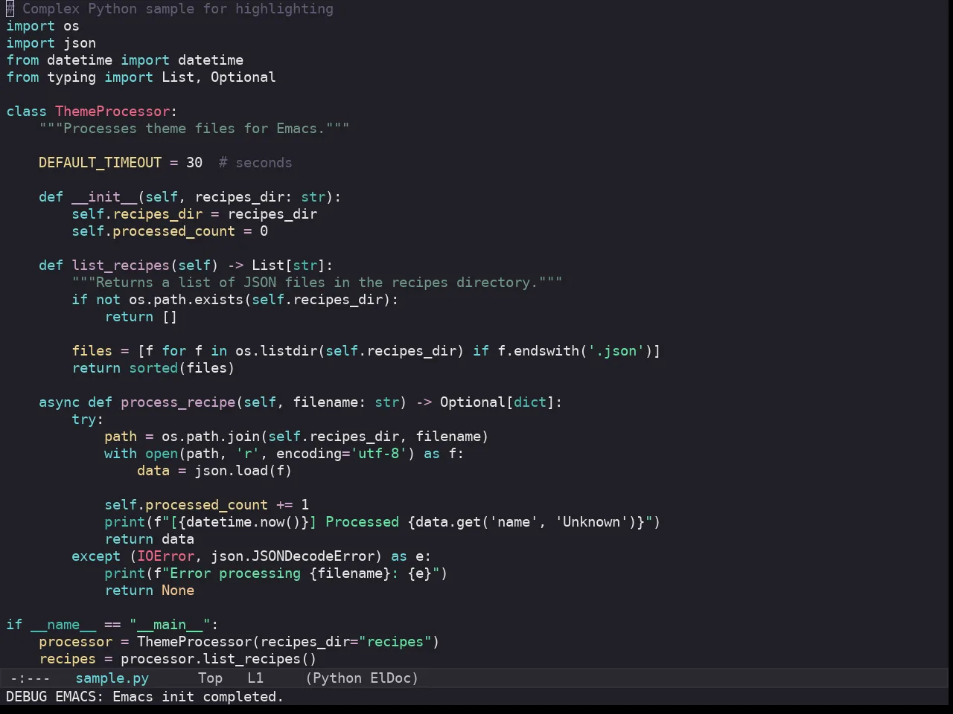
Task: Click the 'data = json.load(f)' line
Action: (x=214, y=471)
